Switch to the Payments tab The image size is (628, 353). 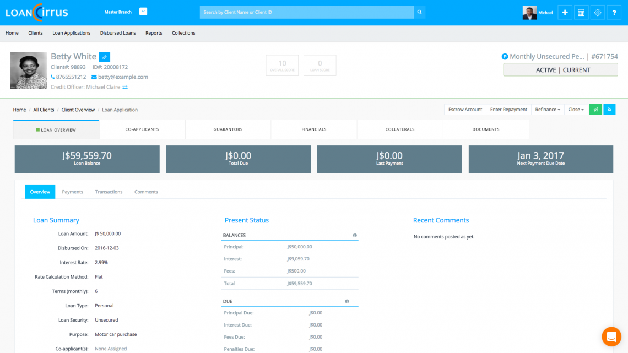72,192
